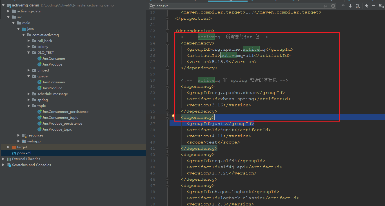Click the new line icon in search field
The image size is (385, 206).
[326, 6]
